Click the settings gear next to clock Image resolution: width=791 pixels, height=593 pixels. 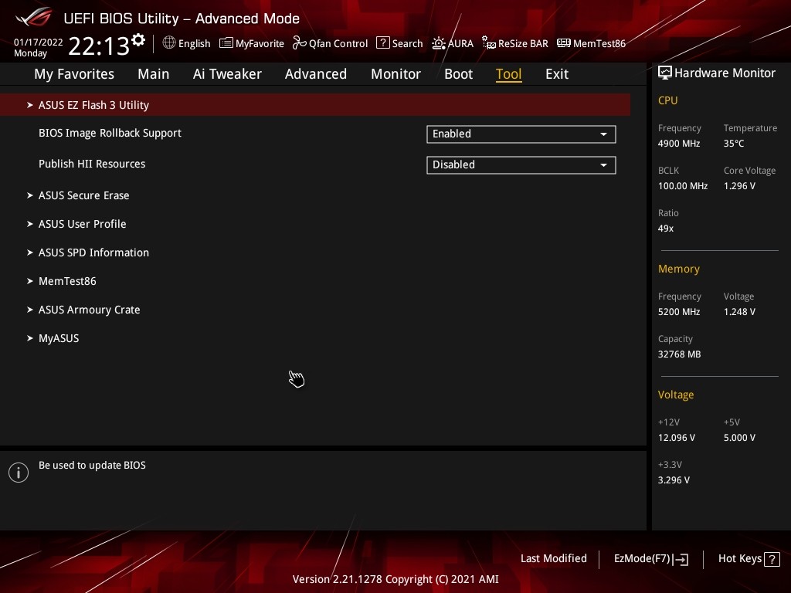point(138,39)
